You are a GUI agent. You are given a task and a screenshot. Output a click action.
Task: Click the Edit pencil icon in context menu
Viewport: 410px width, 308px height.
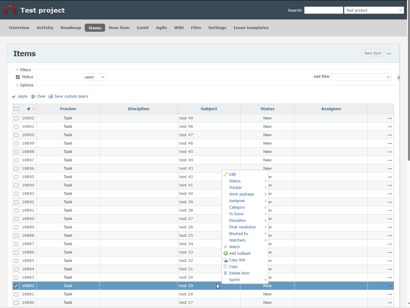coord(226,174)
